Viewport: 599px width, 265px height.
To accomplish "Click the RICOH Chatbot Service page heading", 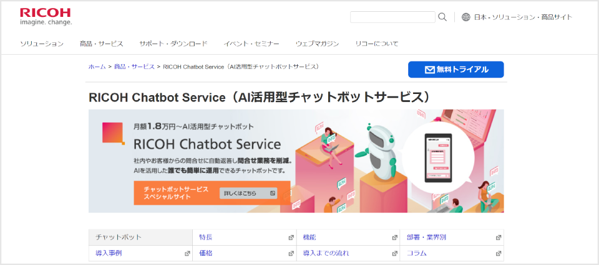I will tap(262, 98).
